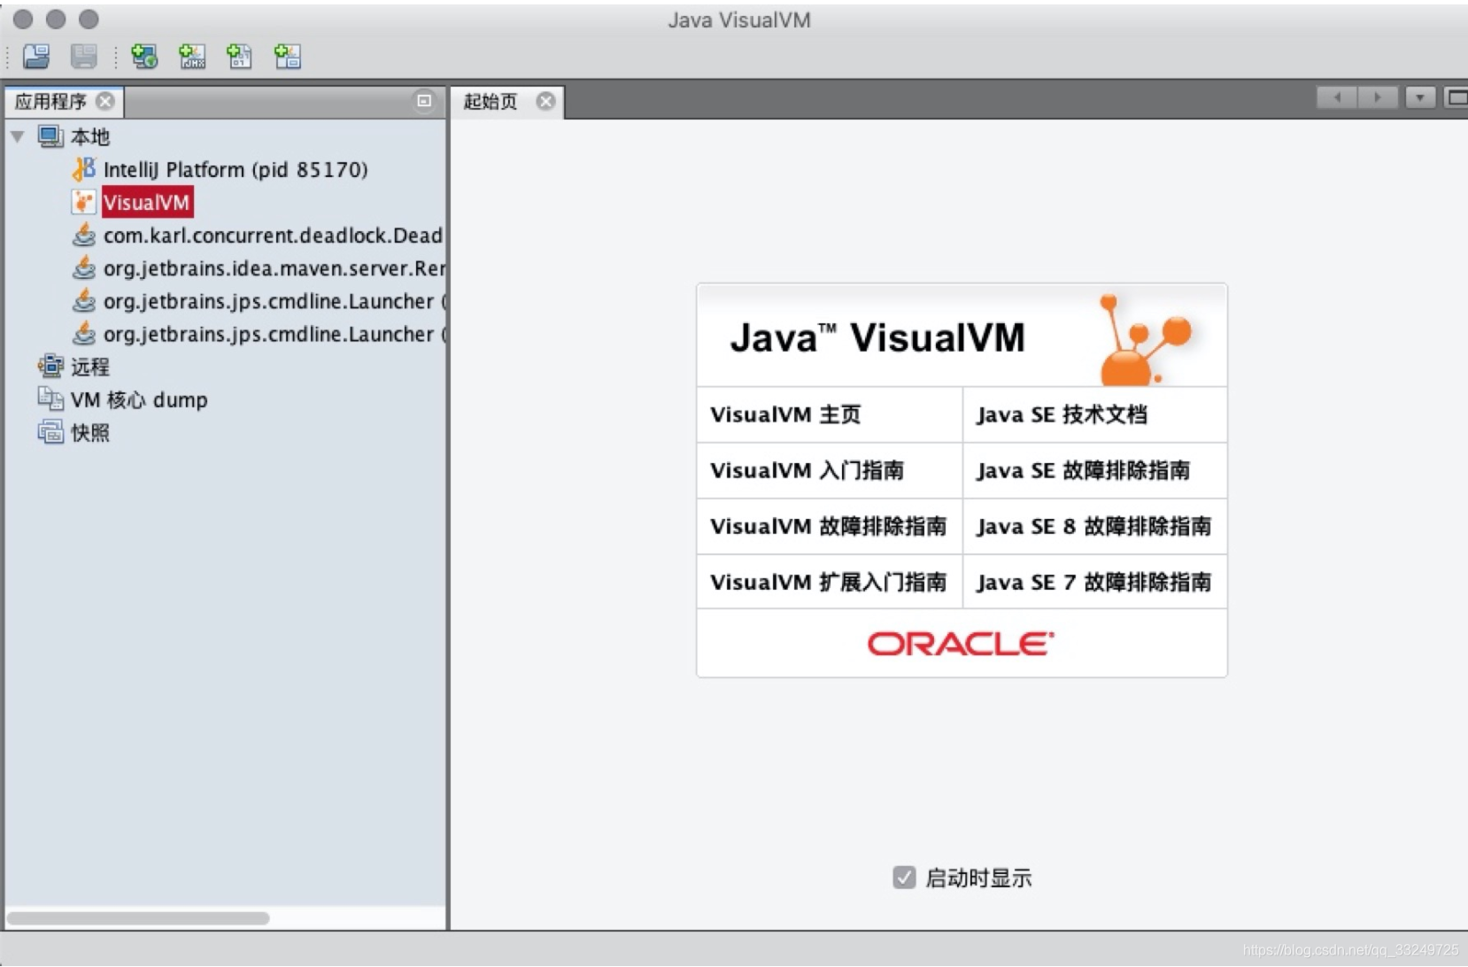Maximize the editor window with top-right button
Viewport: 1468px width, 967px height.
1456,97
